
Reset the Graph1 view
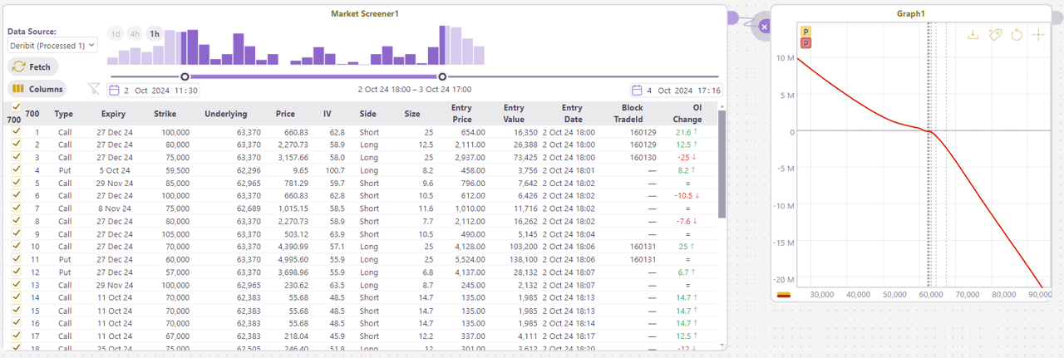pyautogui.click(x=1017, y=35)
